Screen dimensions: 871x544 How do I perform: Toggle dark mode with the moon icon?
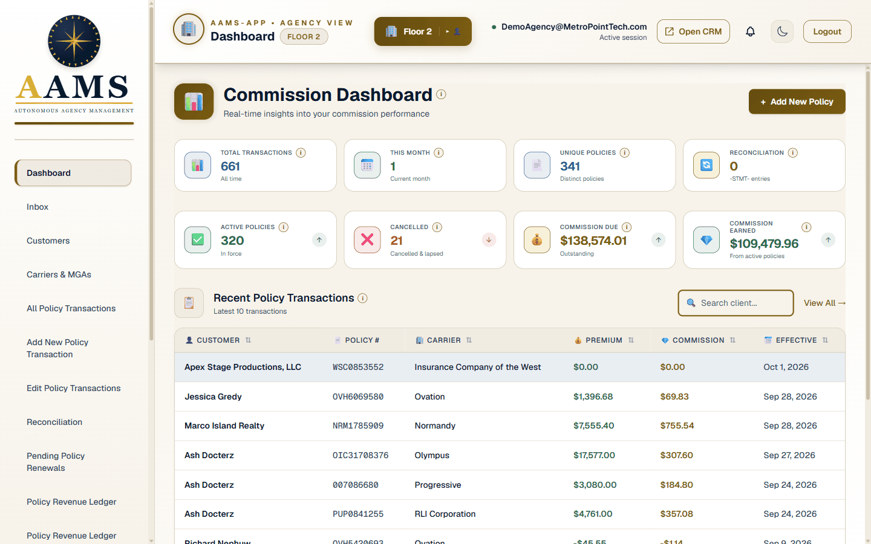[782, 31]
